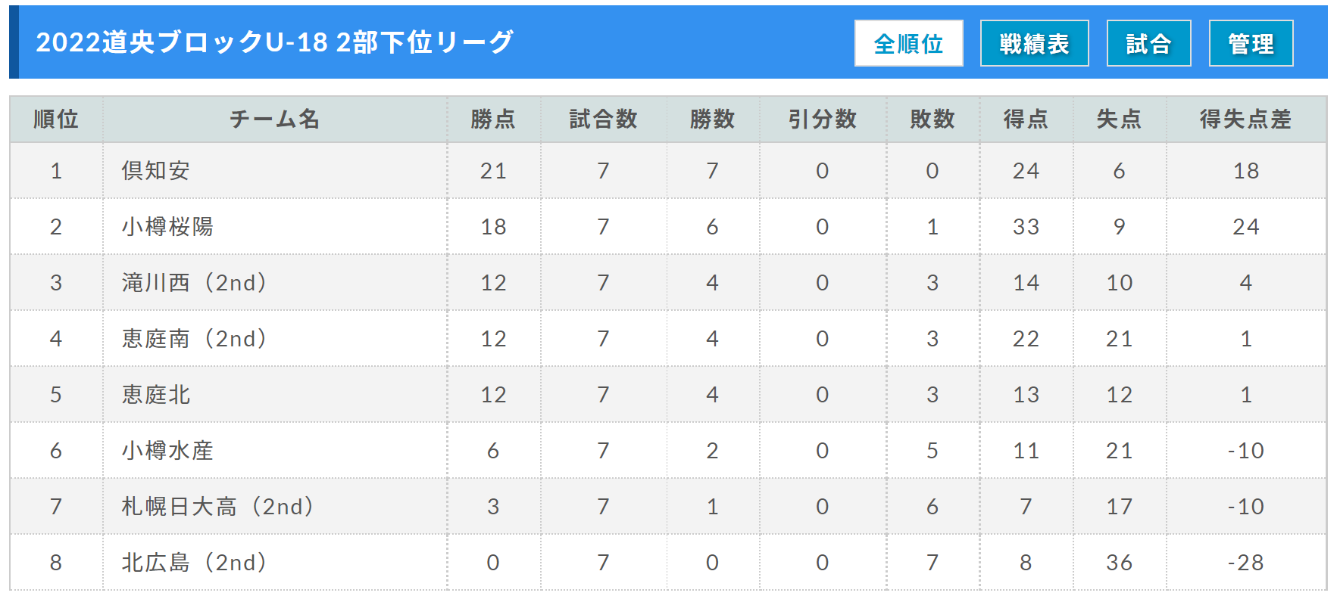Image resolution: width=1337 pixels, height=599 pixels.
Task: Open the 管理 button
Action: pos(1251,43)
